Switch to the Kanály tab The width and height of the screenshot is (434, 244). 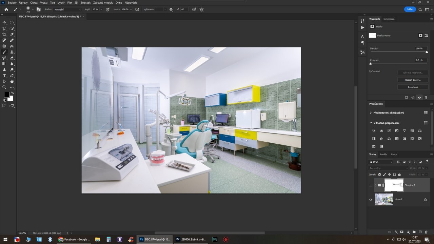click(x=383, y=154)
